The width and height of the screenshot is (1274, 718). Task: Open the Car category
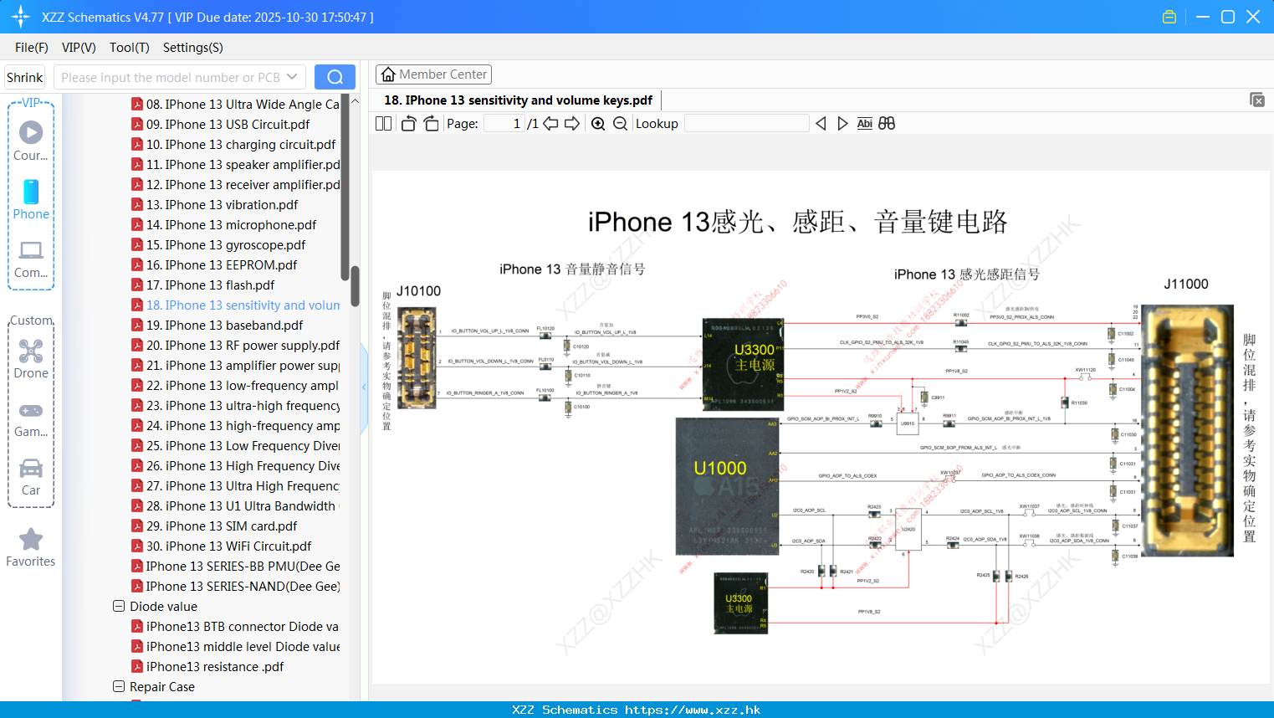point(31,477)
